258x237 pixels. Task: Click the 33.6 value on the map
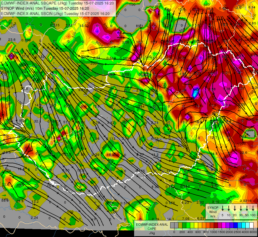coord(24,89)
